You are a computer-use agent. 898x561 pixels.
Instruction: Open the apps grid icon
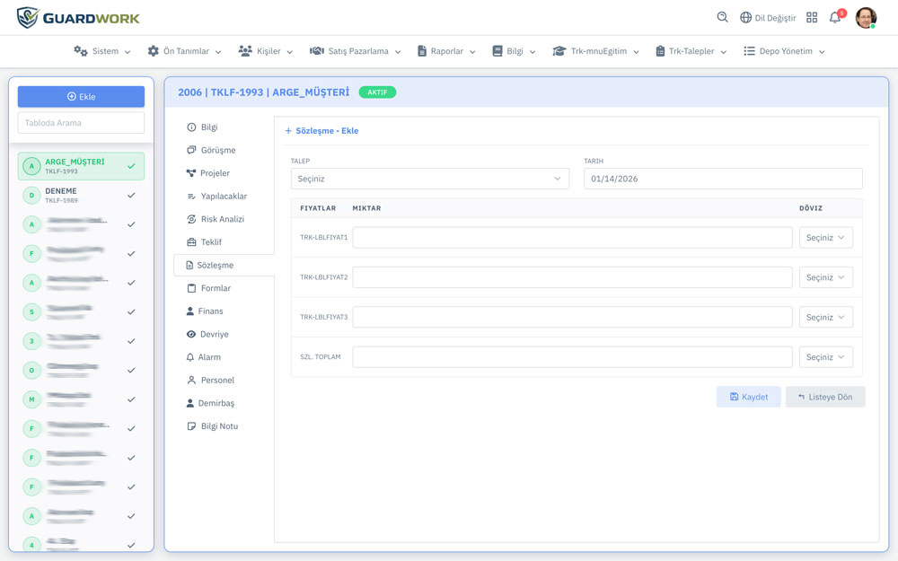(812, 18)
